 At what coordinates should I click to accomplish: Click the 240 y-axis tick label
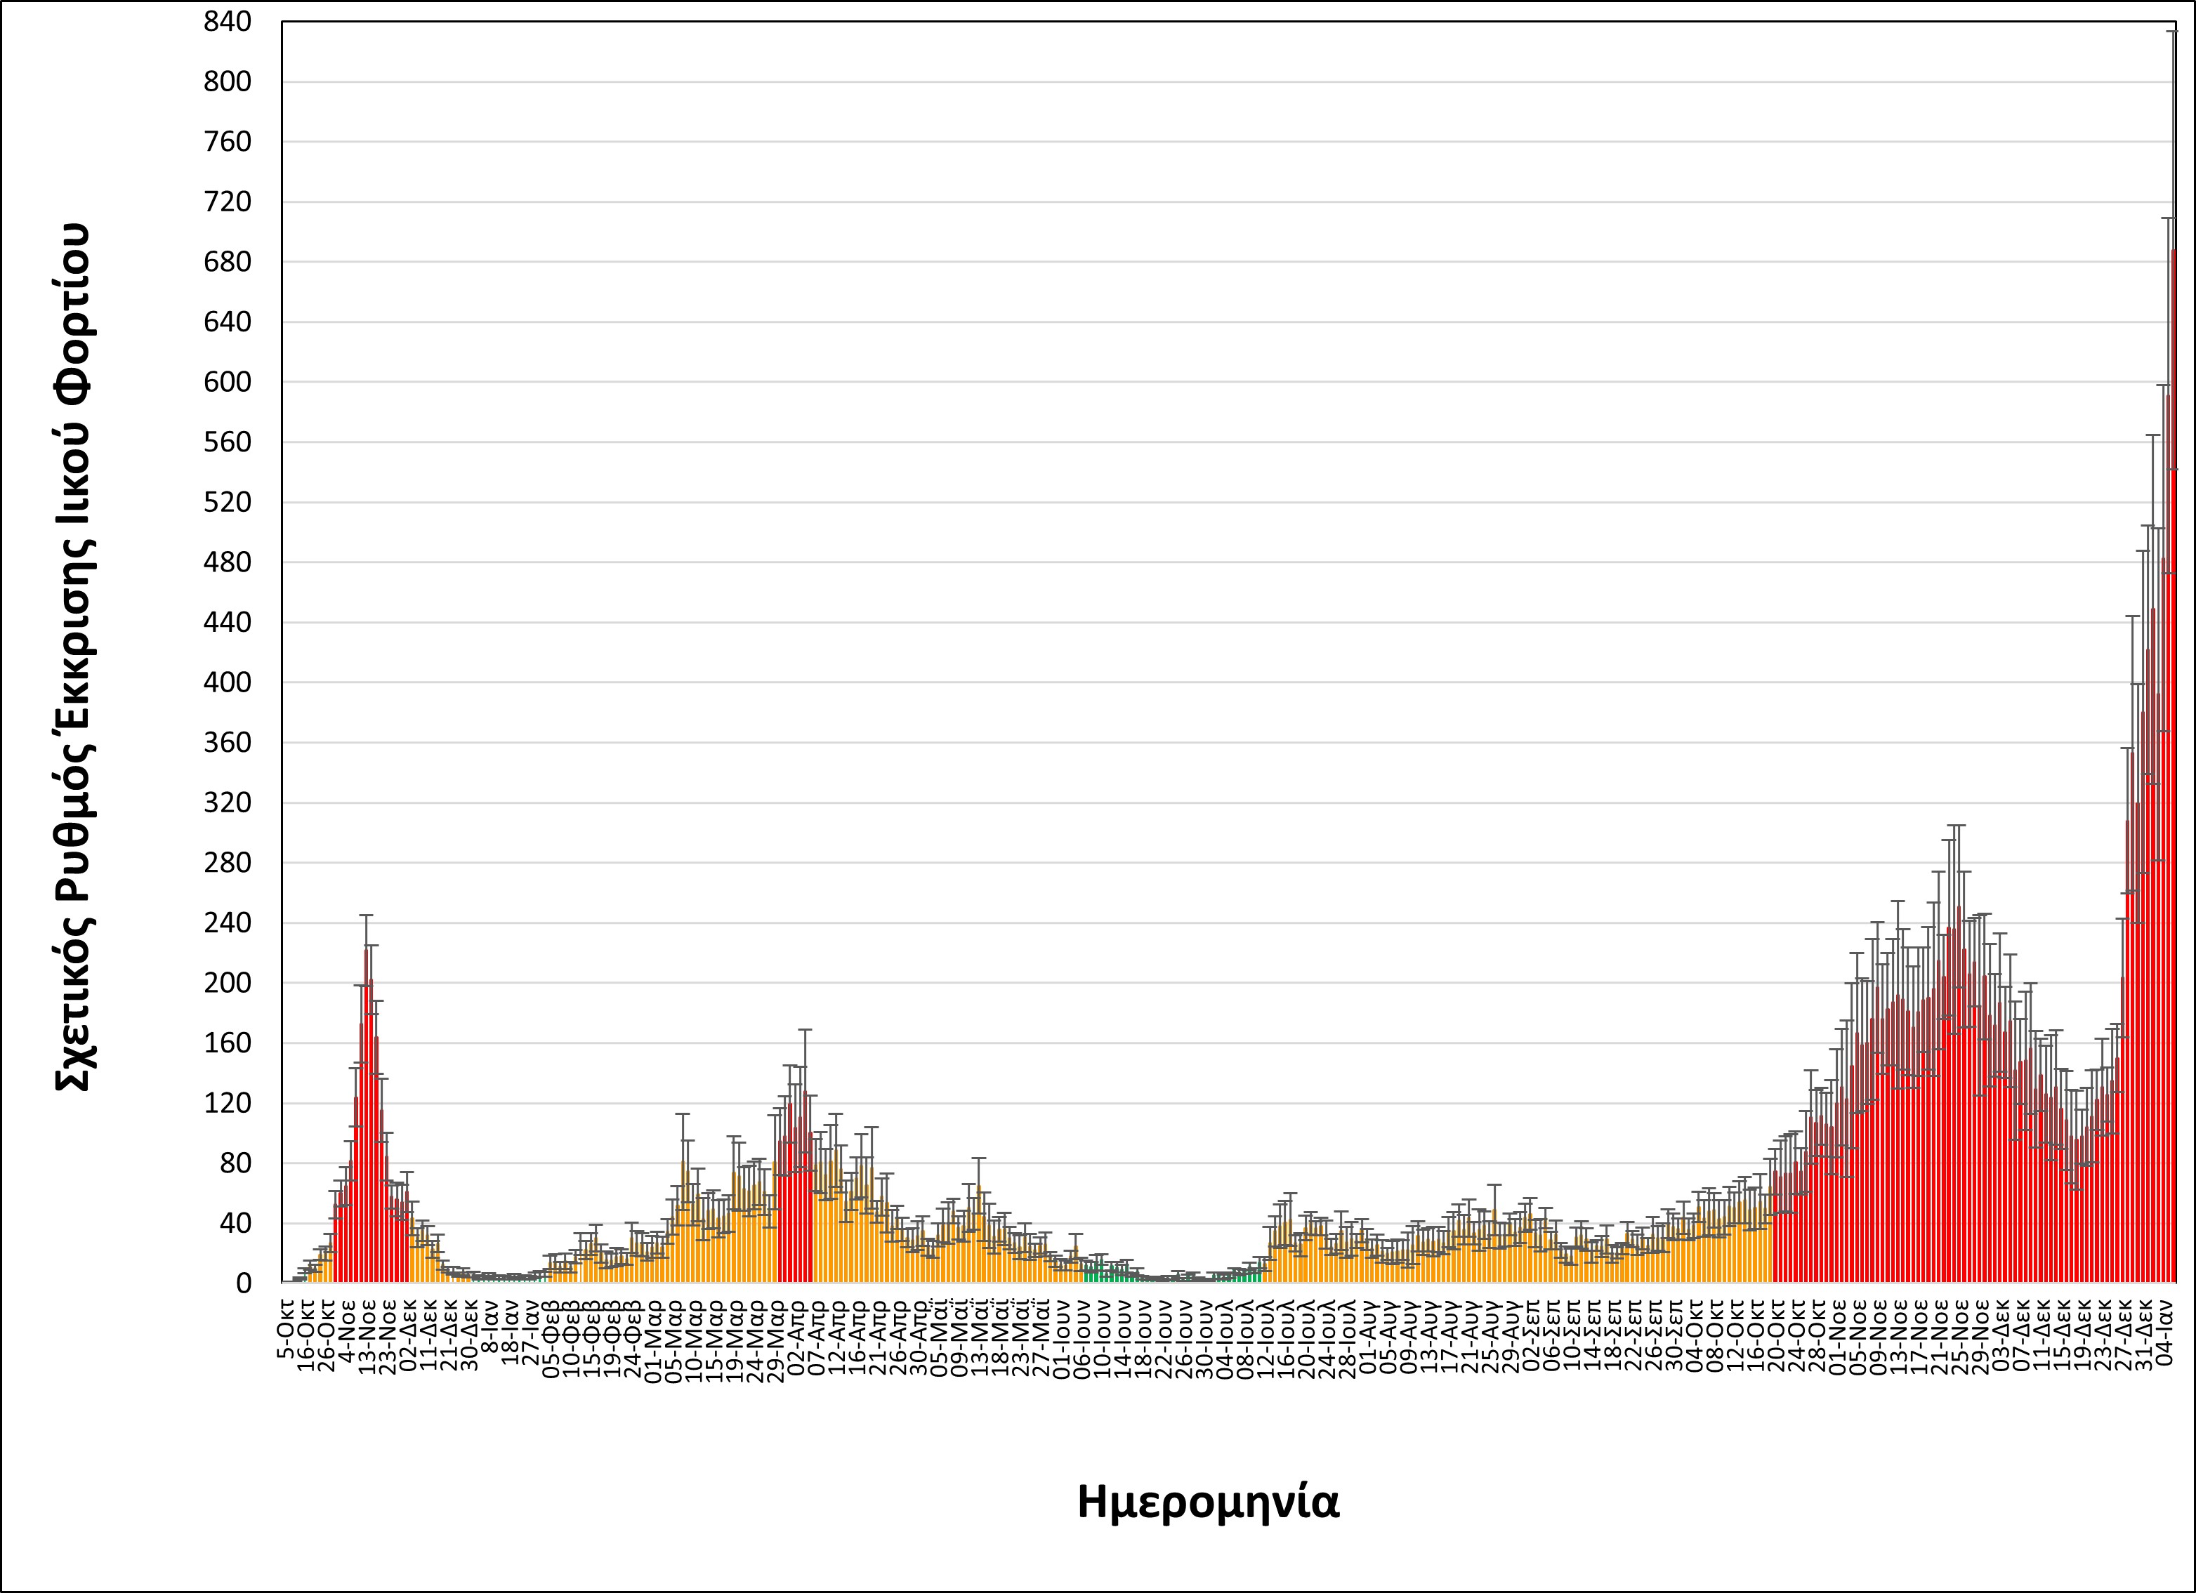point(228,923)
